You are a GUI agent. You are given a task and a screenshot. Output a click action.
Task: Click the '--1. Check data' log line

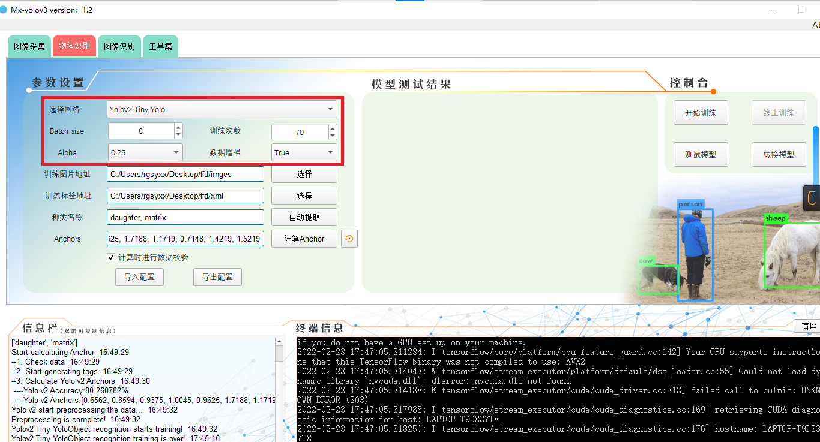pos(56,362)
